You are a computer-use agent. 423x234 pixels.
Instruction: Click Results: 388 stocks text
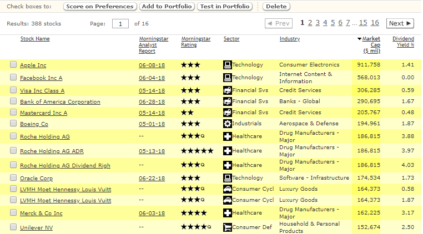click(x=34, y=24)
